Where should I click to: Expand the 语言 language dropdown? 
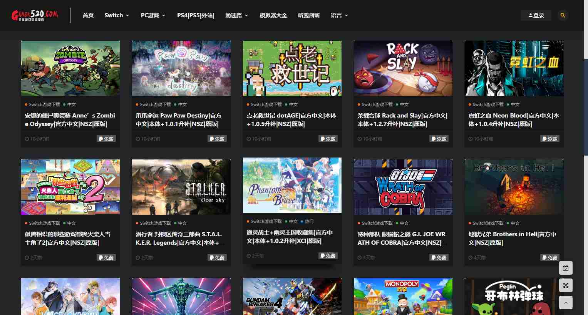click(x=339, y=15)
